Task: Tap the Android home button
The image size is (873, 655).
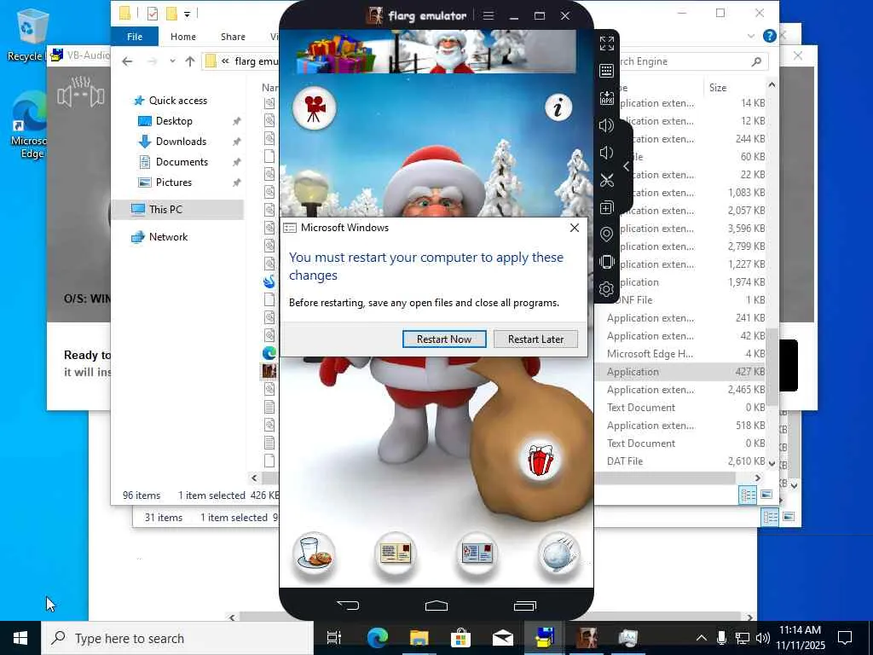Action: 436,605
